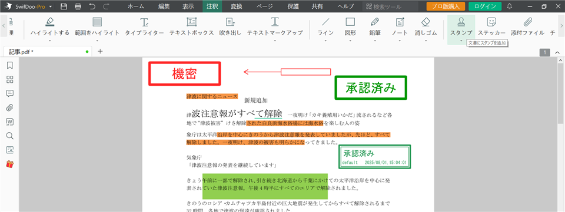This screenshot has width=565, height=212.
Task: Print the document with the printer icon
Action: pos(78,6)
